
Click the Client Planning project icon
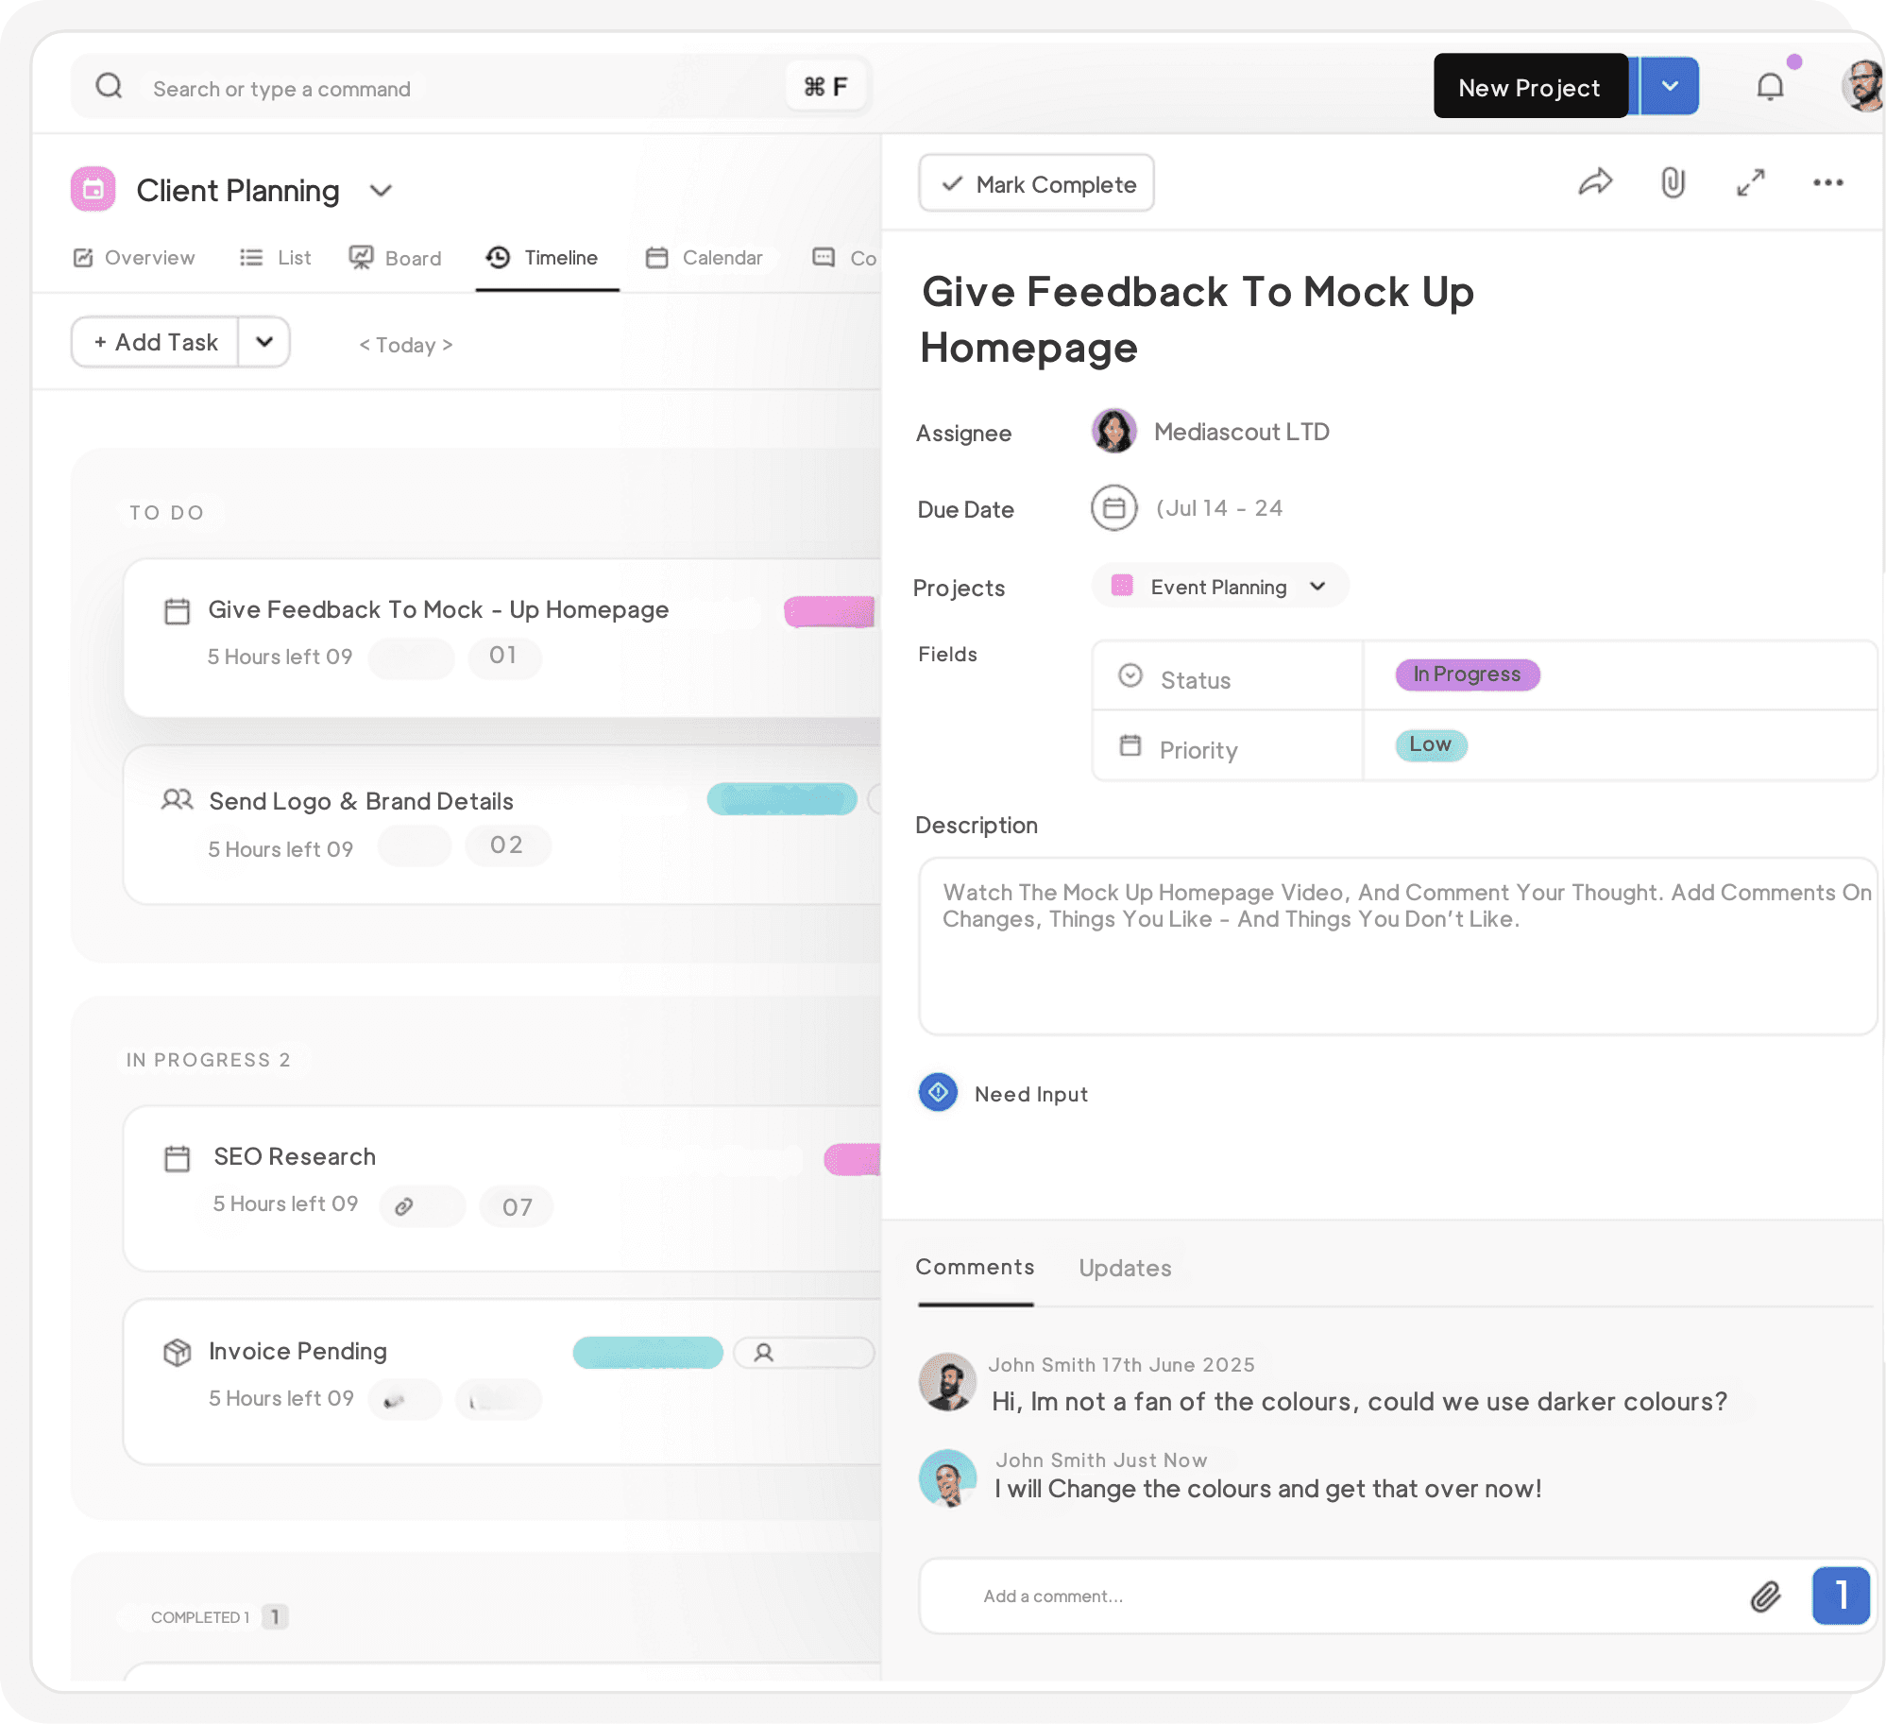[93, 190]
